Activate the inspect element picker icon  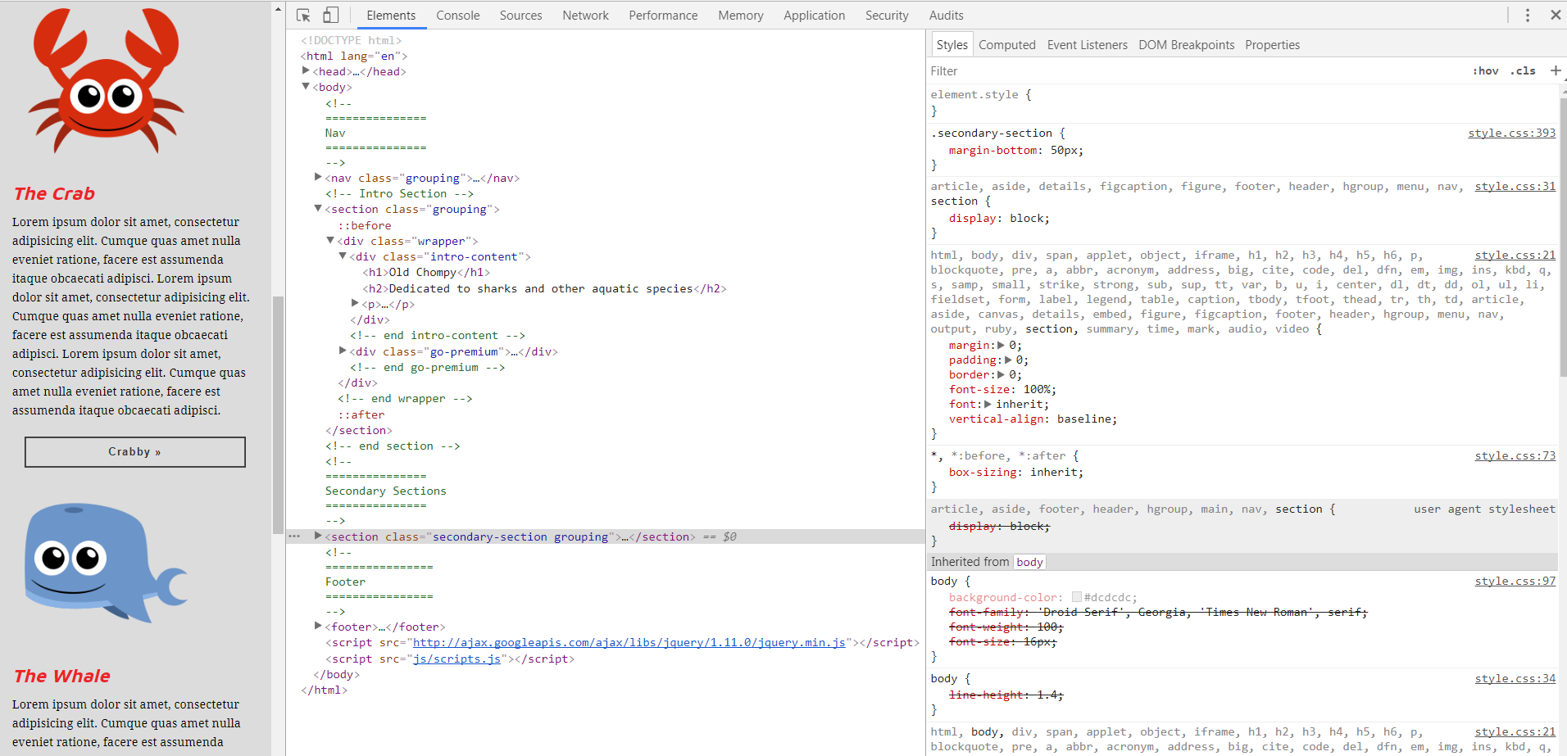(x=303, y=16)
